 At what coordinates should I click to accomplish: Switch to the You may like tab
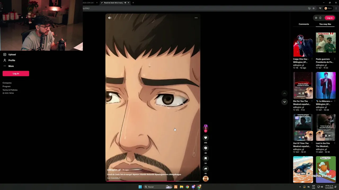point(325,24)
